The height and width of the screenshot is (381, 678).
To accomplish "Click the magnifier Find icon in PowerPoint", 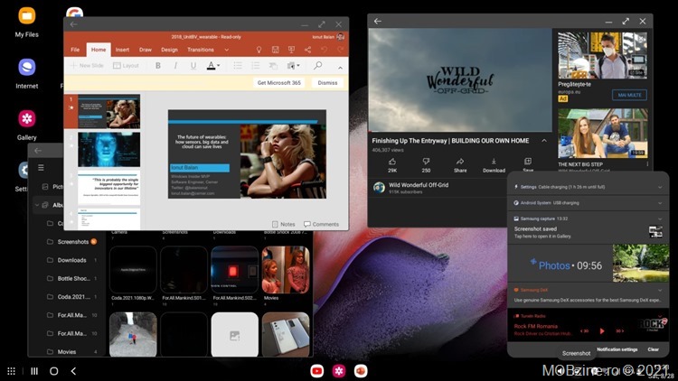I will [318, 66].
